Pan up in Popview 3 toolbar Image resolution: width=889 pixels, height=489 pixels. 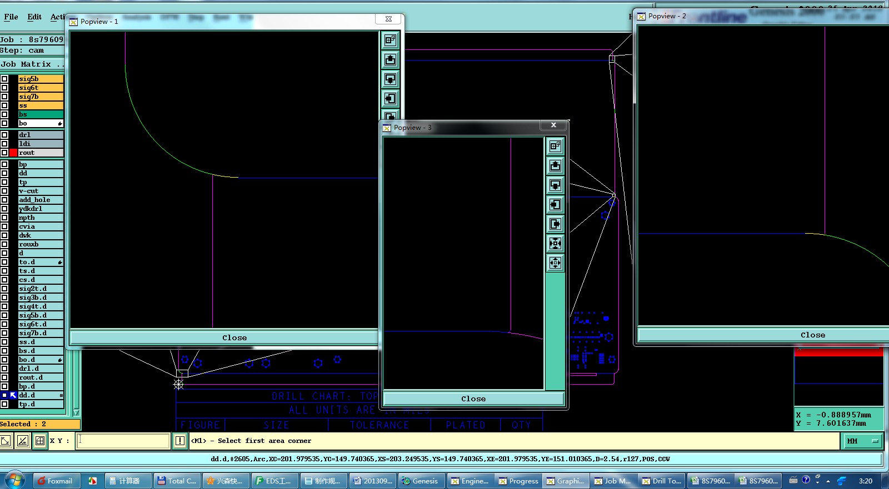point(555,165)
